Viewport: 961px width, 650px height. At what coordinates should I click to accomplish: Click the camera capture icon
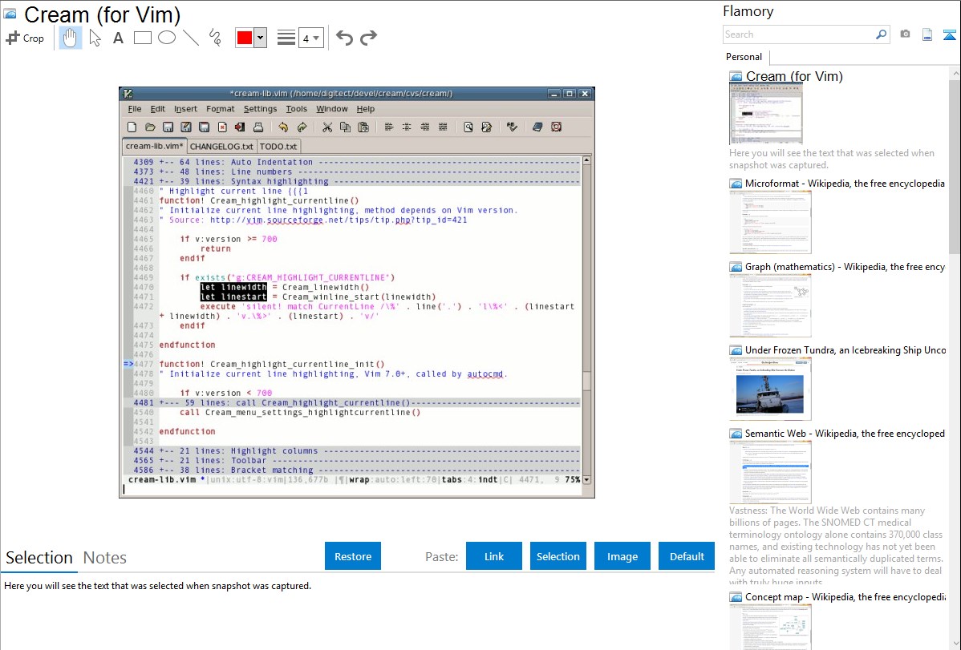pos(905,34)
